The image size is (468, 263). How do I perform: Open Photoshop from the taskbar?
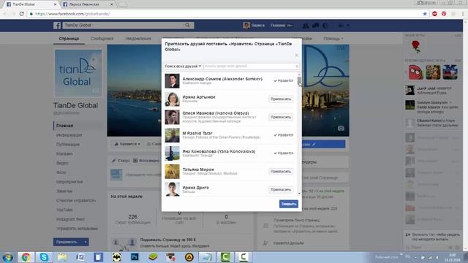pyautogui.click(x=135, y=257)
